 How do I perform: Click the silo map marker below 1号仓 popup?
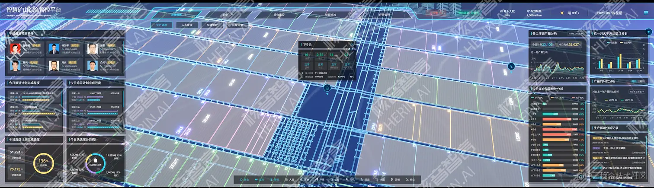tap(327, 88)
